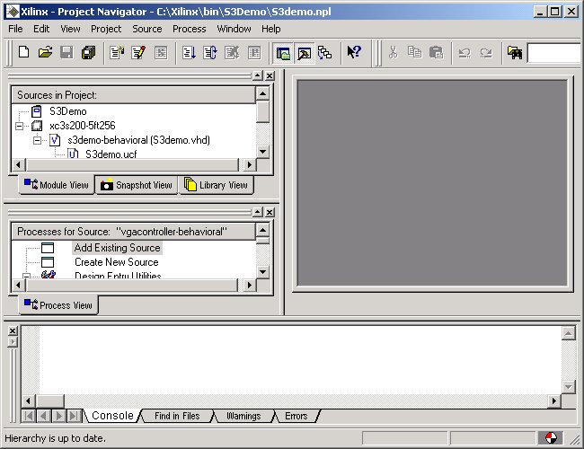Click the Sources panel scroll-right arrow
Viewport: 584px width, 449px height.
click(x=249, y=164)
